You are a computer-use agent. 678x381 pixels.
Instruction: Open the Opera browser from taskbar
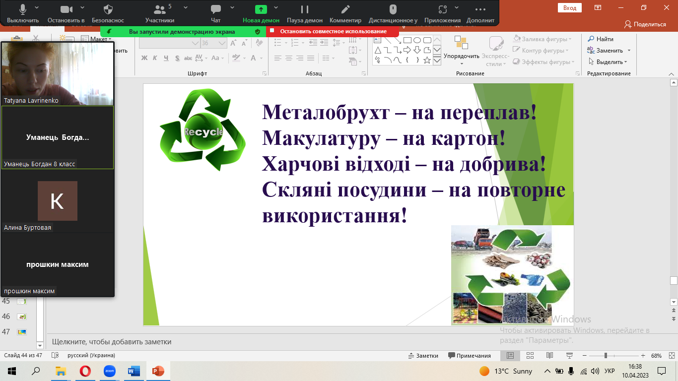point(85,371)
